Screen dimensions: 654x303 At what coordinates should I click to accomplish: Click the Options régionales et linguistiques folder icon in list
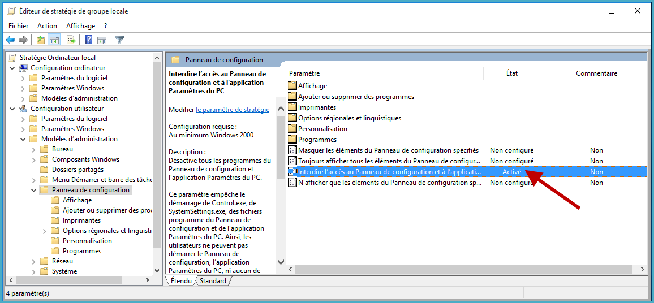point(292,118)
